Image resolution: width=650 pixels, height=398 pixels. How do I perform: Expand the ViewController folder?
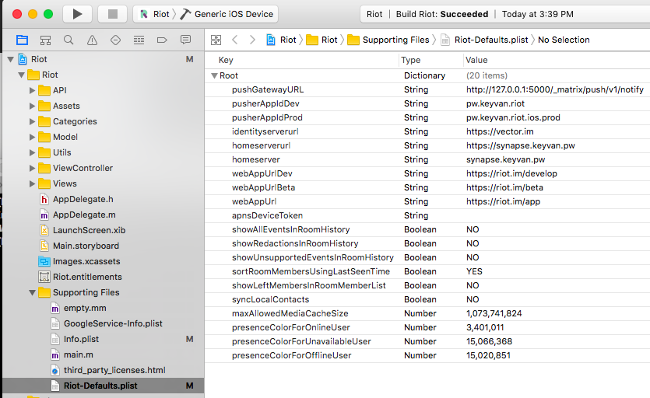32,168
